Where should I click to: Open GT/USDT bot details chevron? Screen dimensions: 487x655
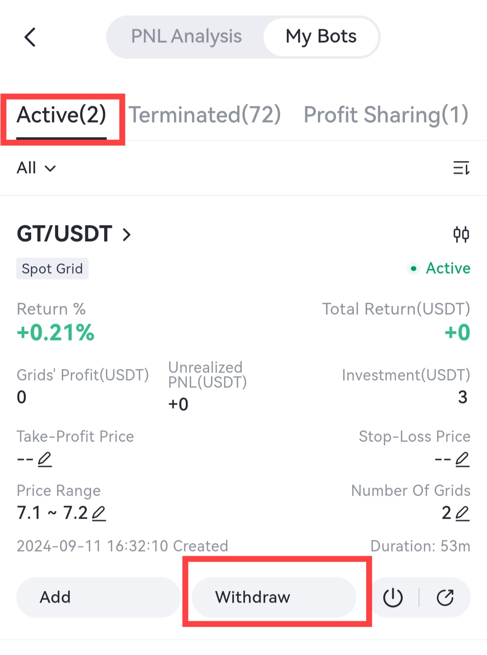point(127,235)
